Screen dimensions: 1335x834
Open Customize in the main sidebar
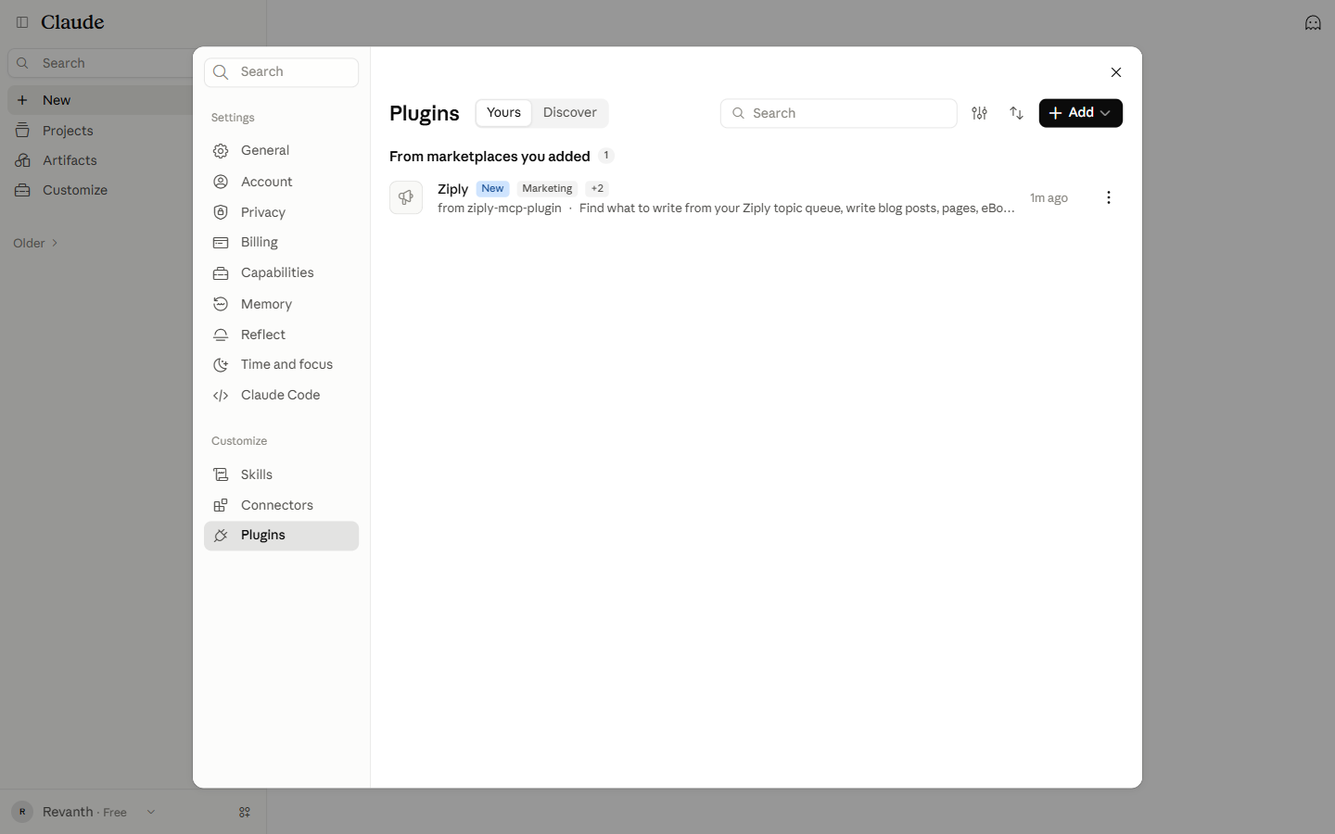point(100,190)
